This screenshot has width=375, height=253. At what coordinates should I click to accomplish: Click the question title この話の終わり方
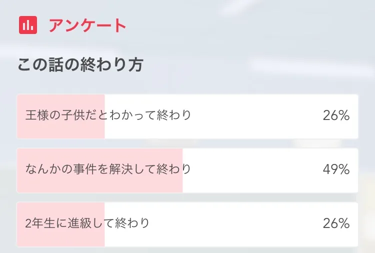coord(80,65)
